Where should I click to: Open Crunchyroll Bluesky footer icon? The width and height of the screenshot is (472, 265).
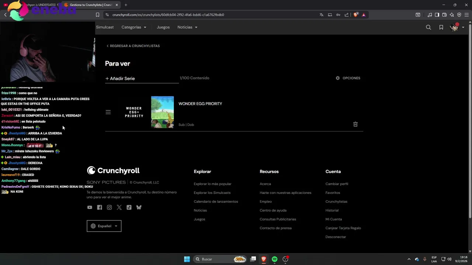coord(139,208)
